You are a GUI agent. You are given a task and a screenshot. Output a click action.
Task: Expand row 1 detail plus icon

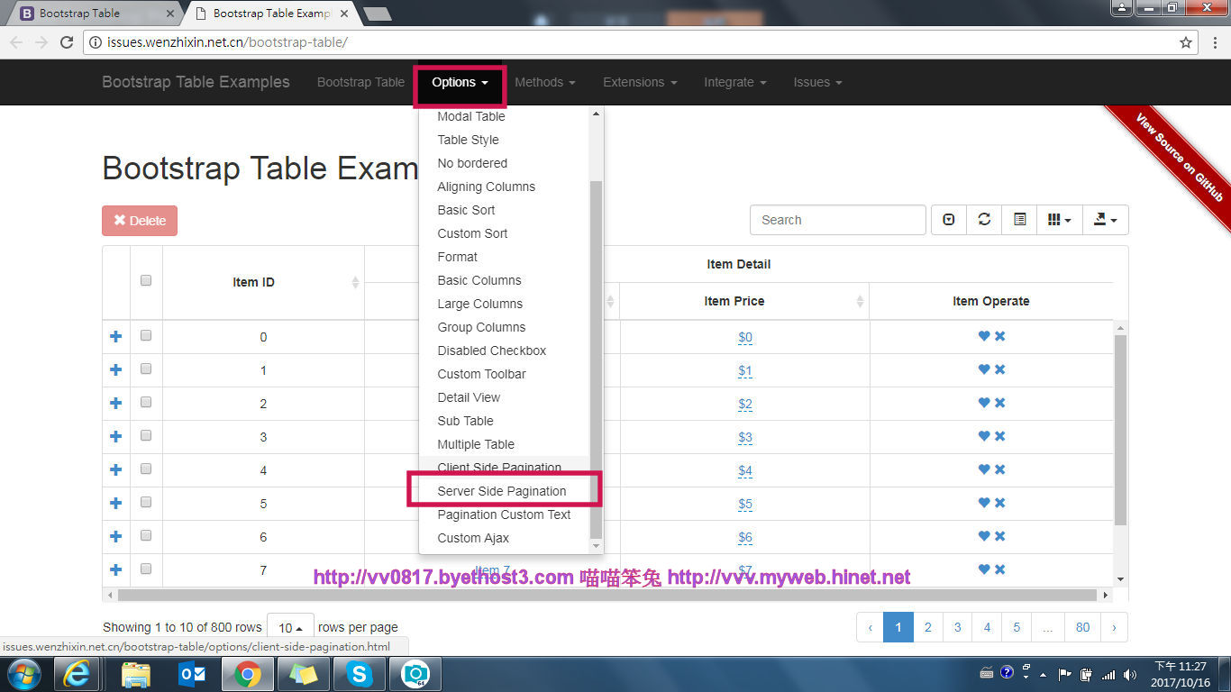click(115, 369)
